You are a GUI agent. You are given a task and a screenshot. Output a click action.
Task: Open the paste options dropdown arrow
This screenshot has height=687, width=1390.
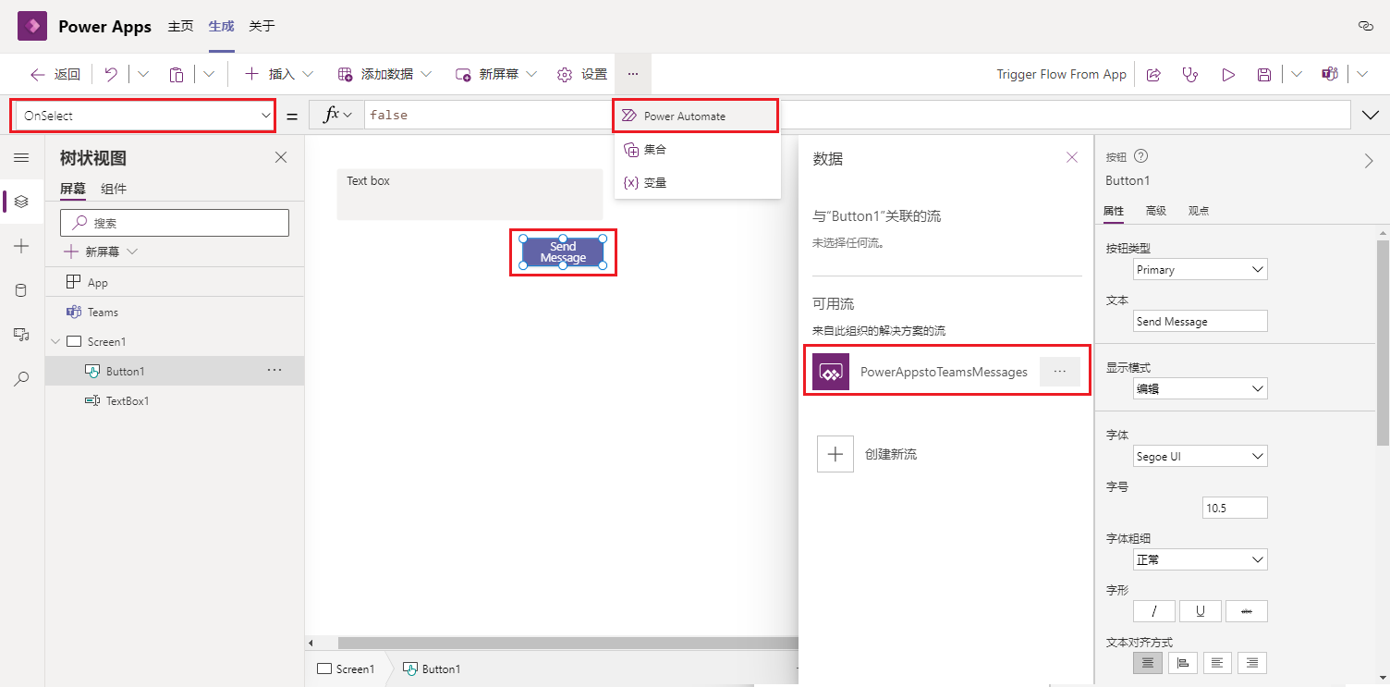pyautogui.click(x=209, y=74)
